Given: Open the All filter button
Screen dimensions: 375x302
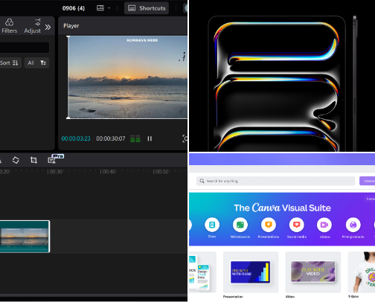Looking at the screenshot, I should pyautogui.click(x=36, y=62).
